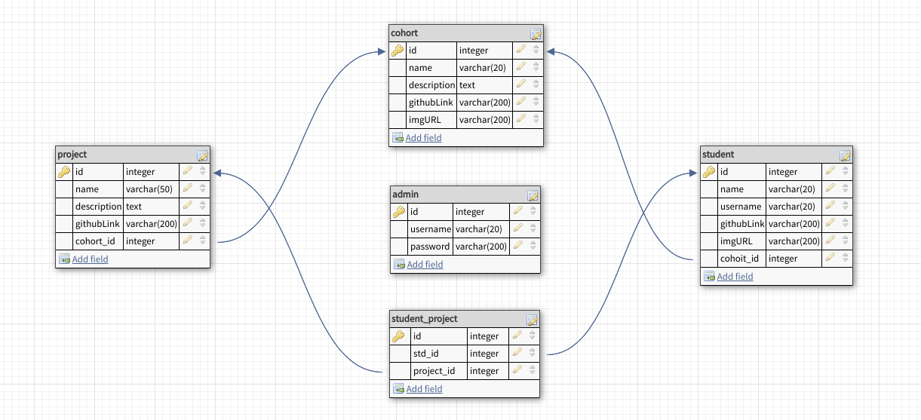
Task: Edit cohort imgURL field pencil icon
Action: click(521, 119)
